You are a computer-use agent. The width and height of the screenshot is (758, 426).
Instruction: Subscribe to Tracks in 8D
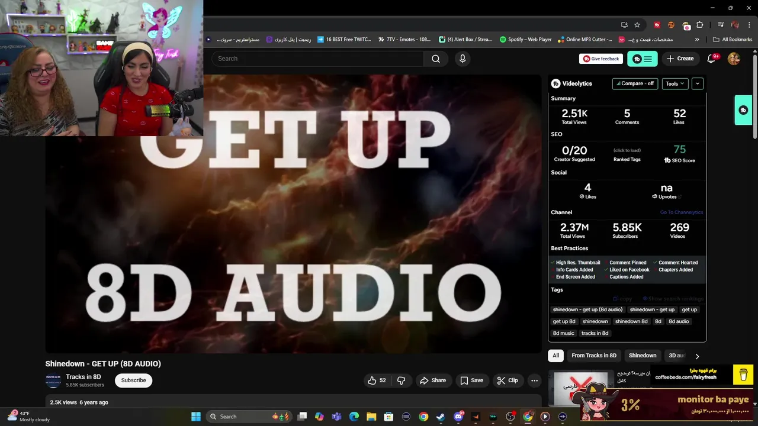[133, 380]
